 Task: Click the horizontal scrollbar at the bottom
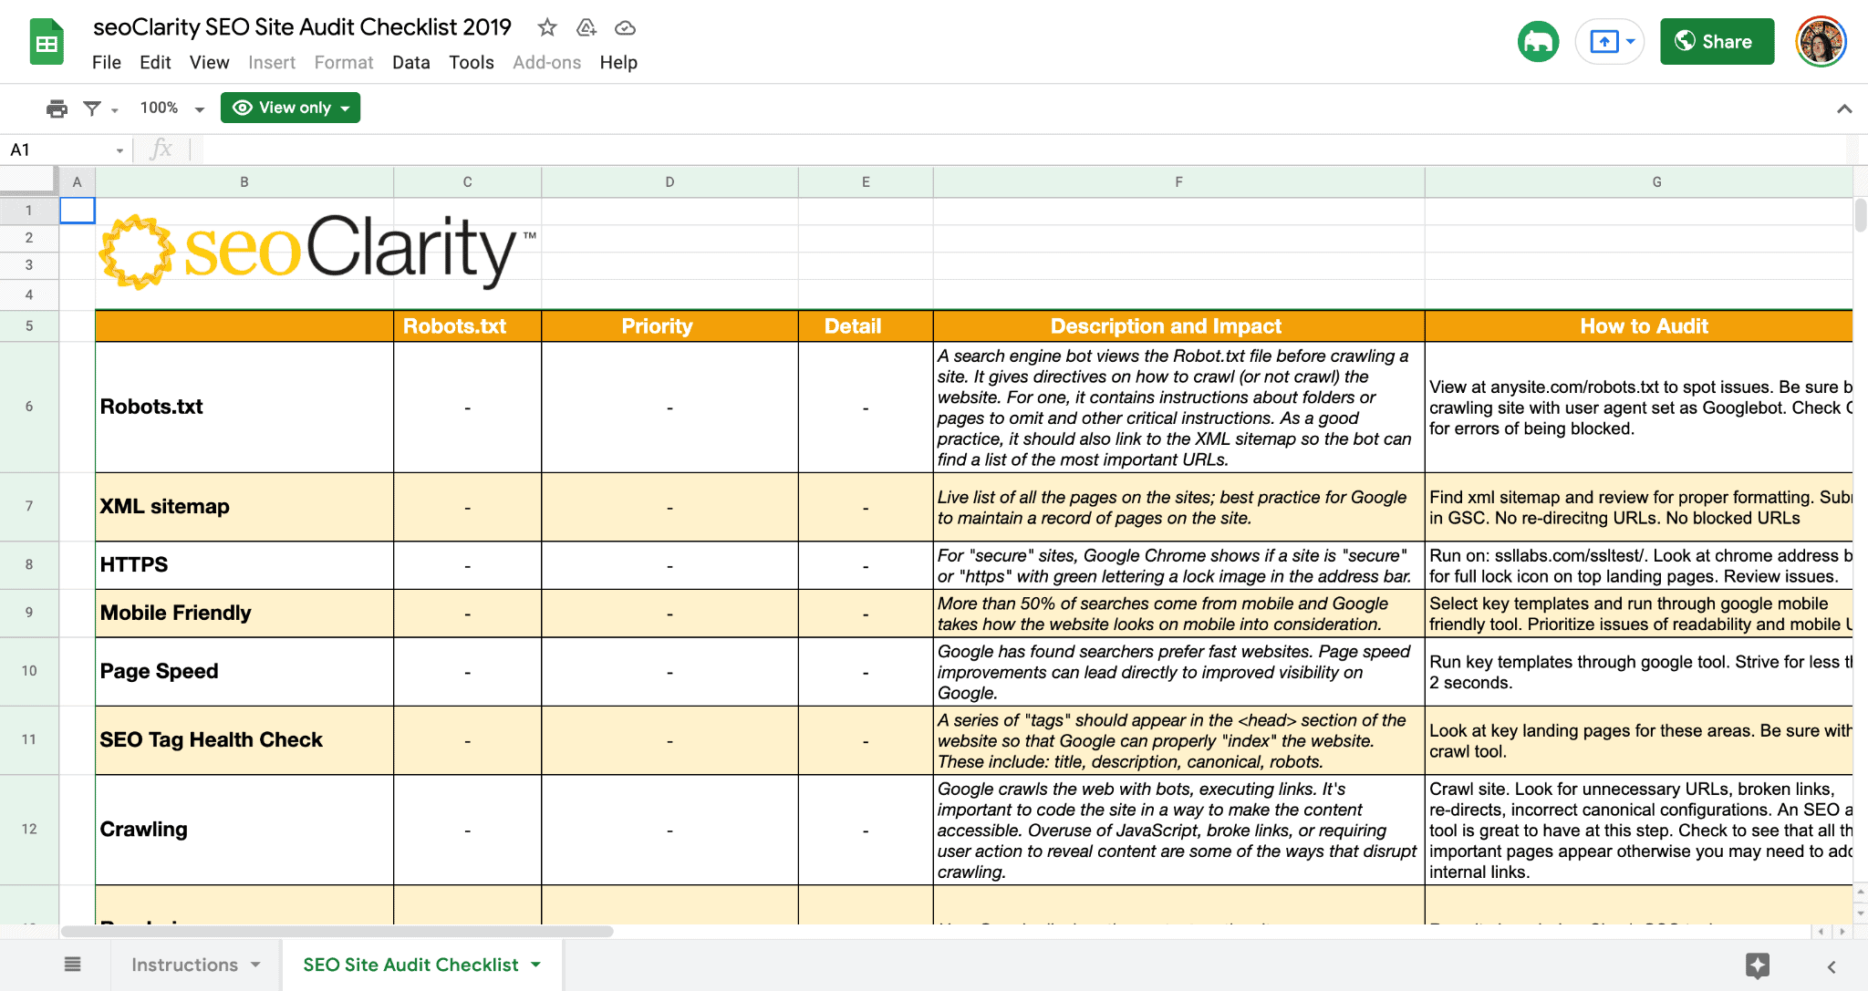pos(337,931)
